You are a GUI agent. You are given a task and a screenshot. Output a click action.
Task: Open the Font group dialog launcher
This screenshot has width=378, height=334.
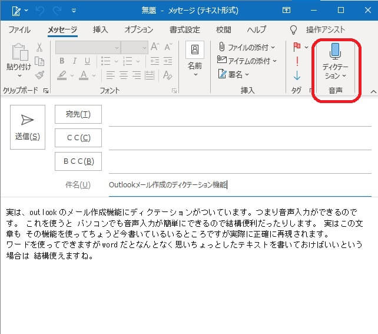(174, 91)
